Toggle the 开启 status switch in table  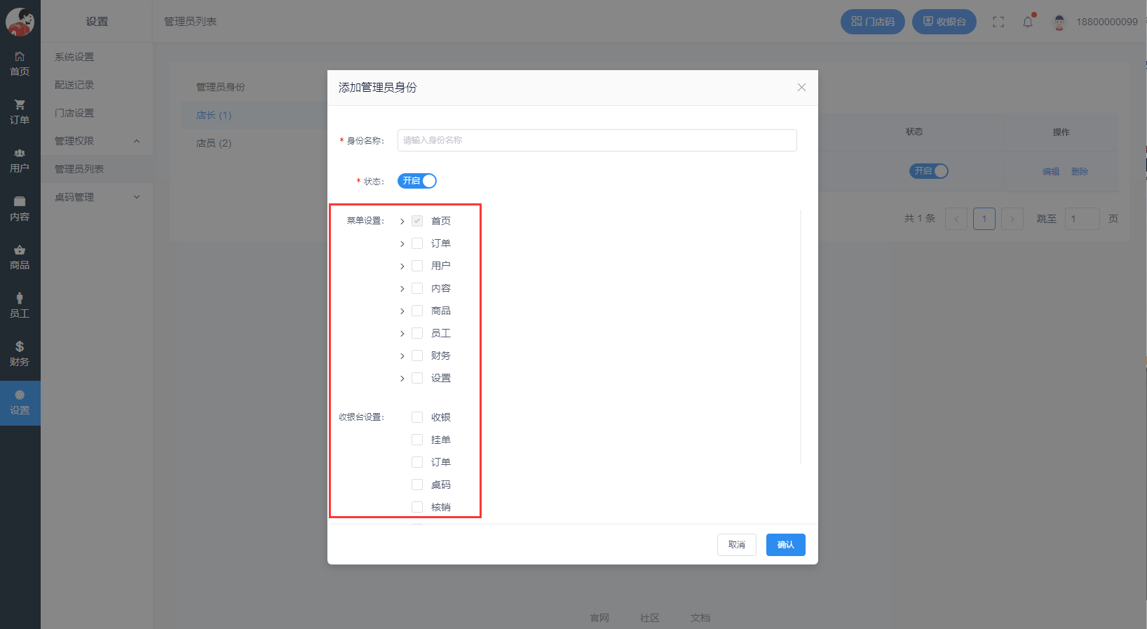[x=929, y=171]
